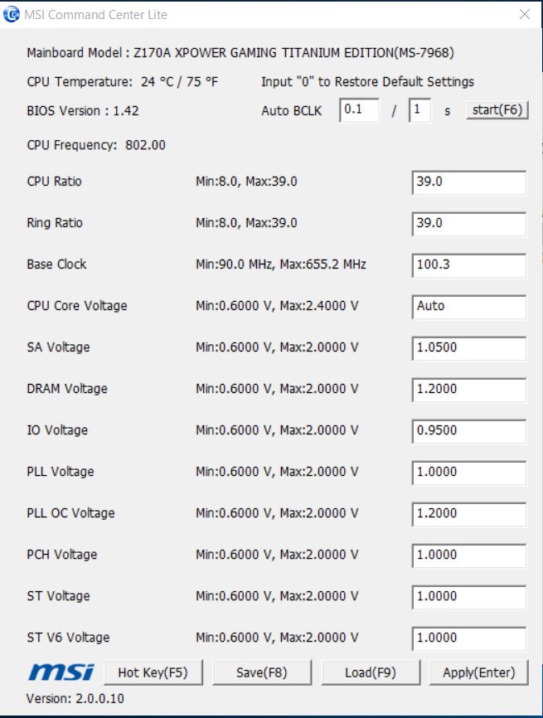This screenshot has width=543, height=718.
Task: Click the Auto BCLK label
Action: 292,111
